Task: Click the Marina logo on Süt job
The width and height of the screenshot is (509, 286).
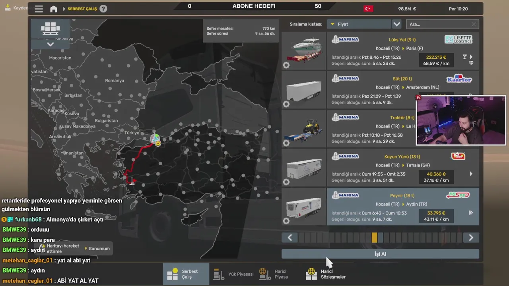Action: (x=346, y=78)
